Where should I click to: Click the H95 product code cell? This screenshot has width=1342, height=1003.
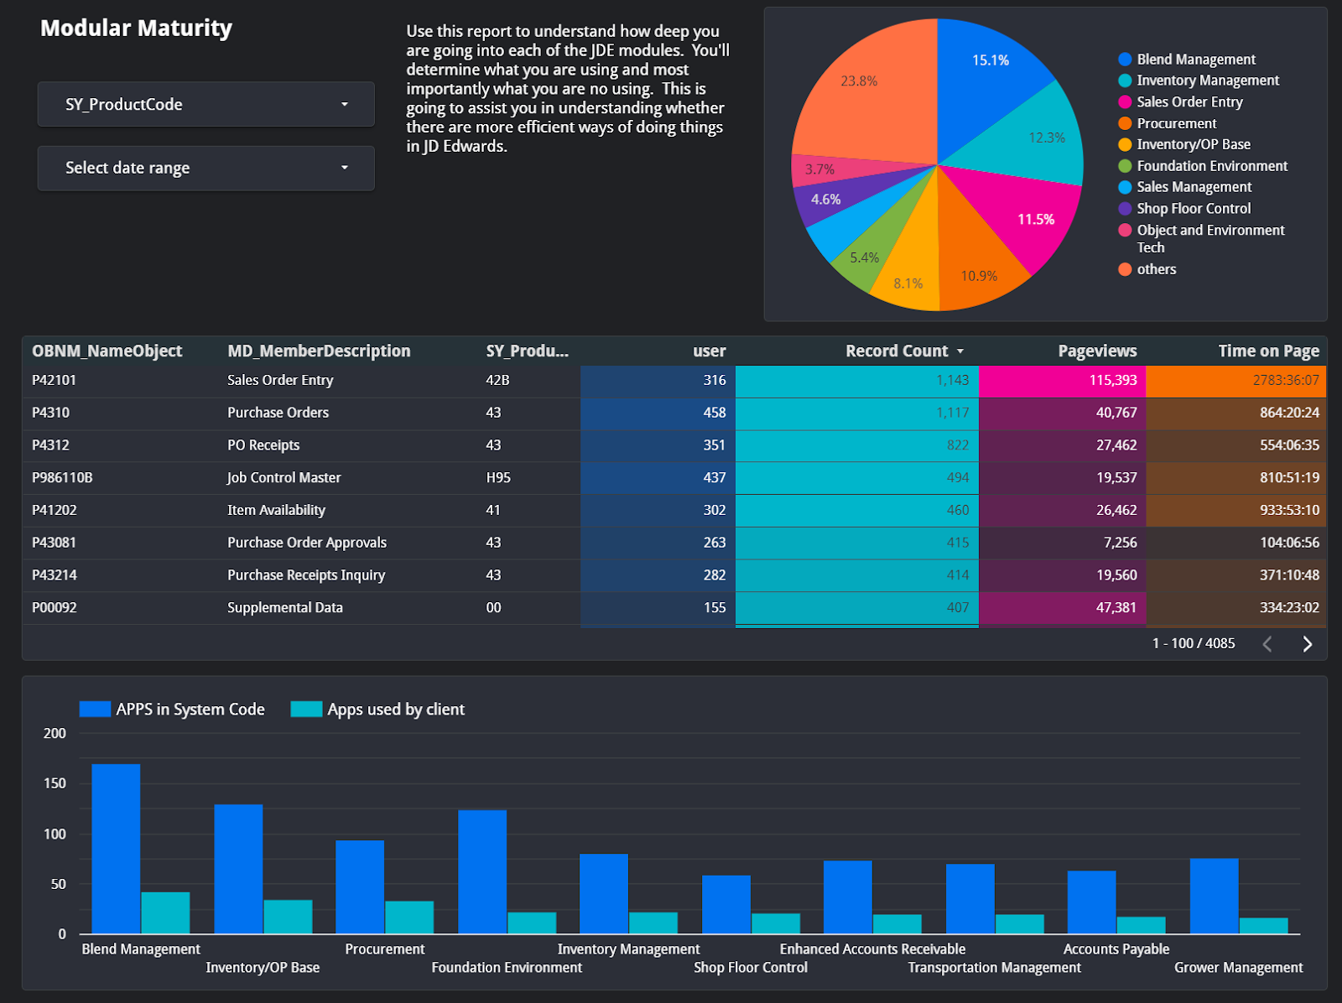pos(498,478)
